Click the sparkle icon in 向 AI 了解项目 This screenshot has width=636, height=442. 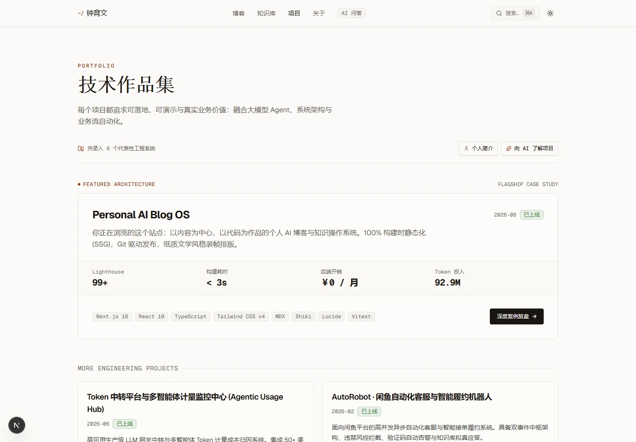pyautogui.click(x=509, y=149)
